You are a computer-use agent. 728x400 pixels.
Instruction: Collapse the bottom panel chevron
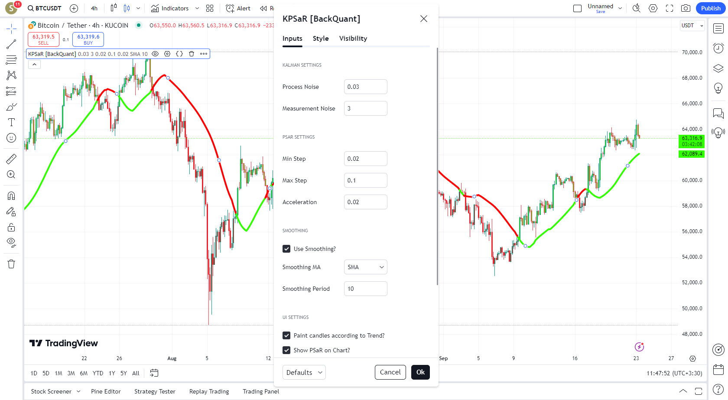point(683,391)
